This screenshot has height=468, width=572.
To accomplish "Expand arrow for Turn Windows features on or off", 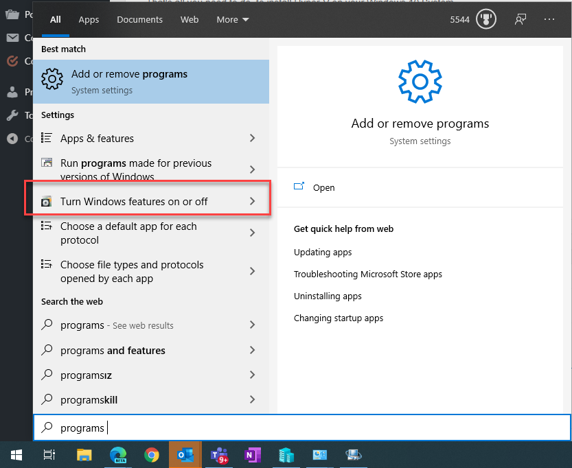I will (252, 201).
